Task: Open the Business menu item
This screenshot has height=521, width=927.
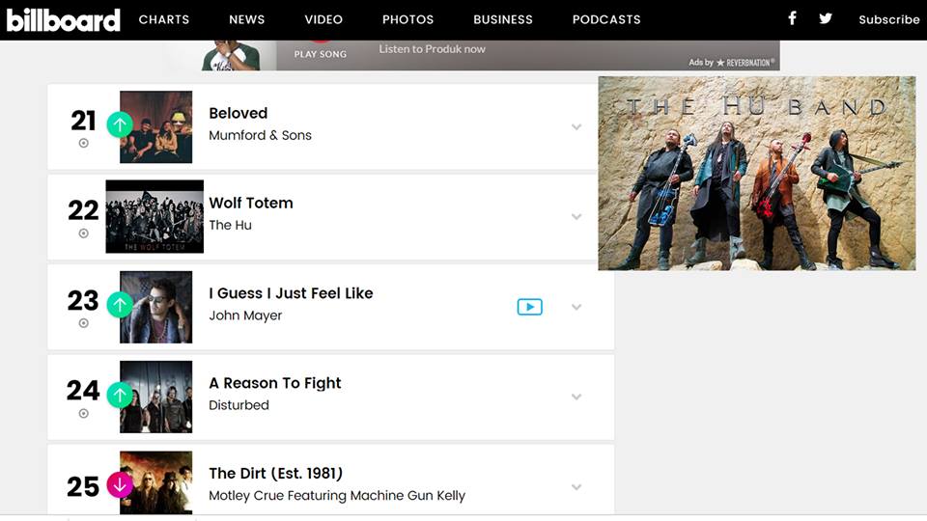Action: pyautogui.click(x=502, y=19)
